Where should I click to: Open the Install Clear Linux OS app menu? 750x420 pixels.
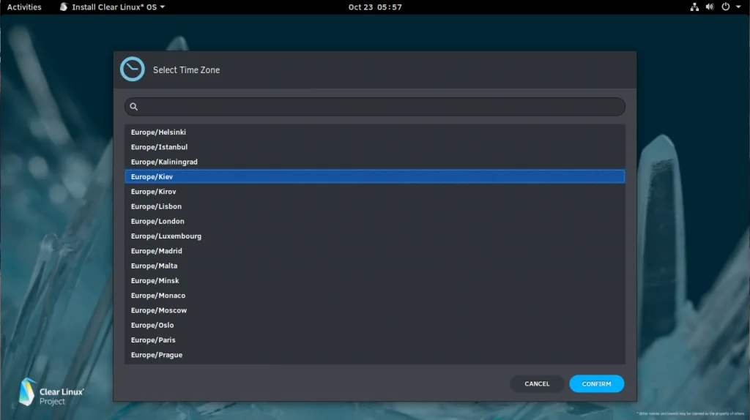click(x=112, y=7)
